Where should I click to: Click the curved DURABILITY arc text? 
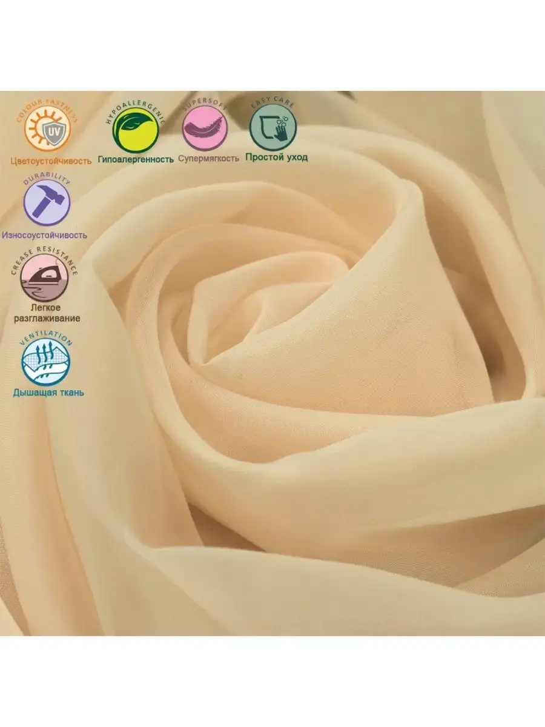(x=46, y=181)
